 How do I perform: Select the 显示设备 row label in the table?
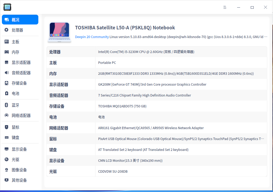tap(57, 160)
